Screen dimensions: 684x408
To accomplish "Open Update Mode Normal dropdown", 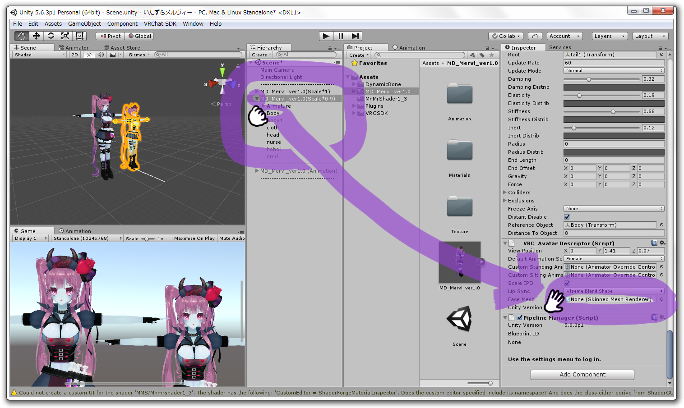I will point(614,71).
